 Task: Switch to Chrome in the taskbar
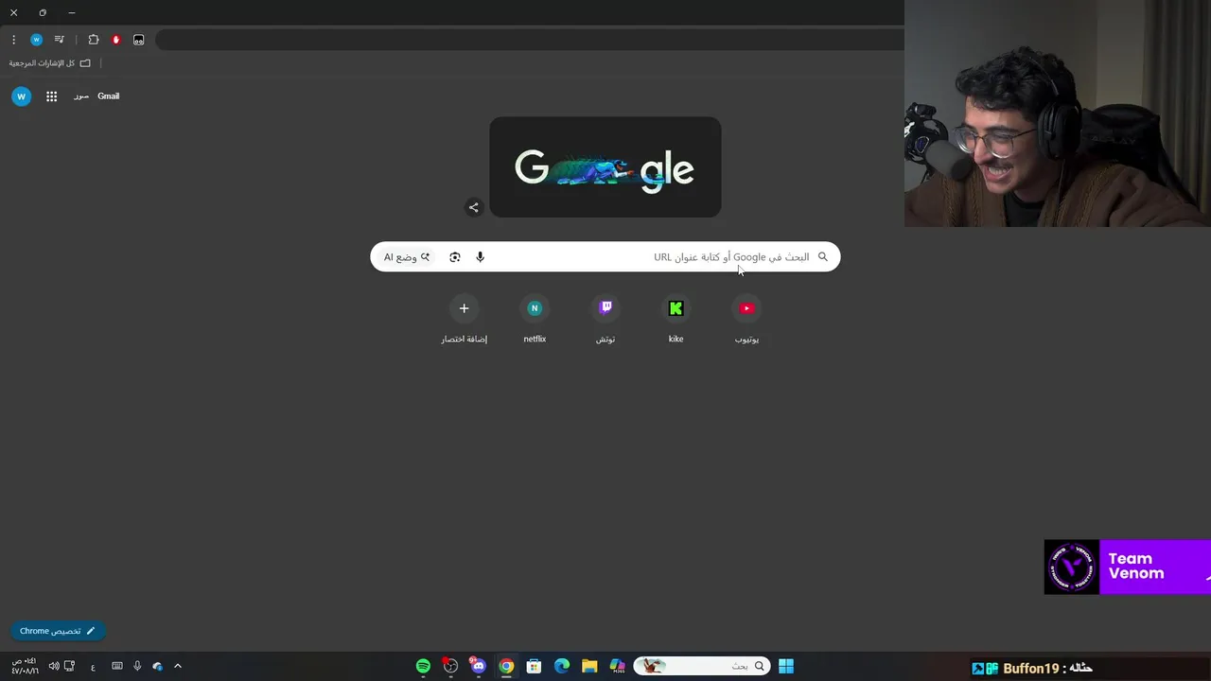[x=506, y=666]
